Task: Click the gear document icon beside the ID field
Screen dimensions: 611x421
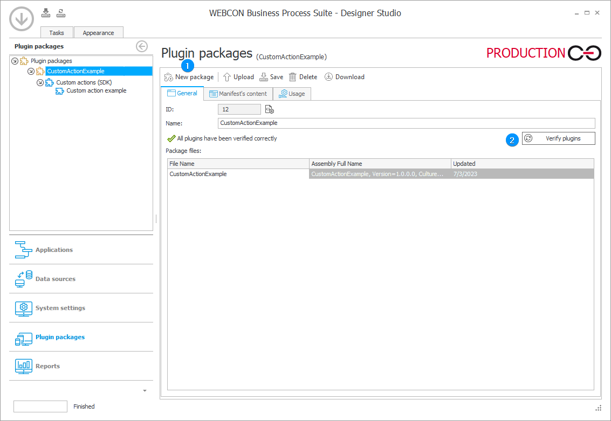Action: click(270, 109)
